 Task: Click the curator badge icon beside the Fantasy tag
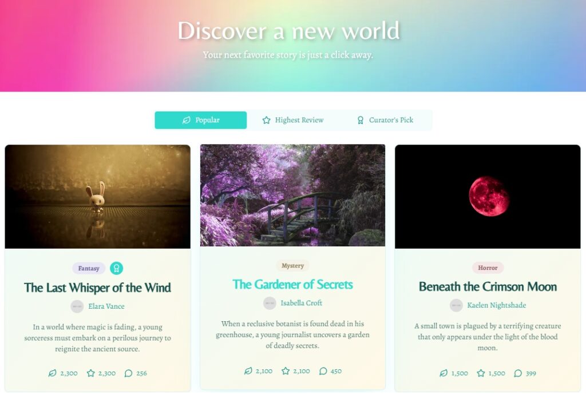tap(116, 268)
